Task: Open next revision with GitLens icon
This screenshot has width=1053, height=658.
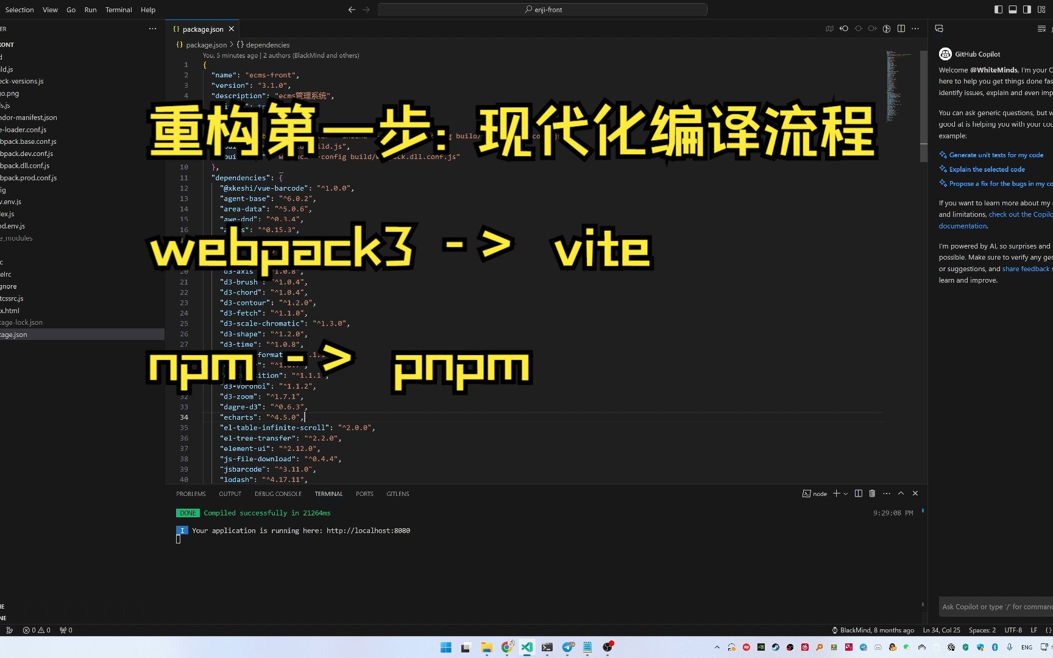Action: [x=873, y=29]
